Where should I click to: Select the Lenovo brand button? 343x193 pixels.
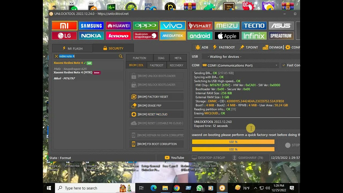tap(118, 36)
